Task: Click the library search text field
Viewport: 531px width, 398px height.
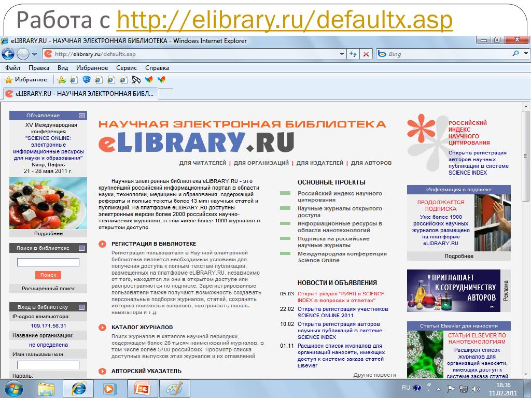Action: pos(48,262)
